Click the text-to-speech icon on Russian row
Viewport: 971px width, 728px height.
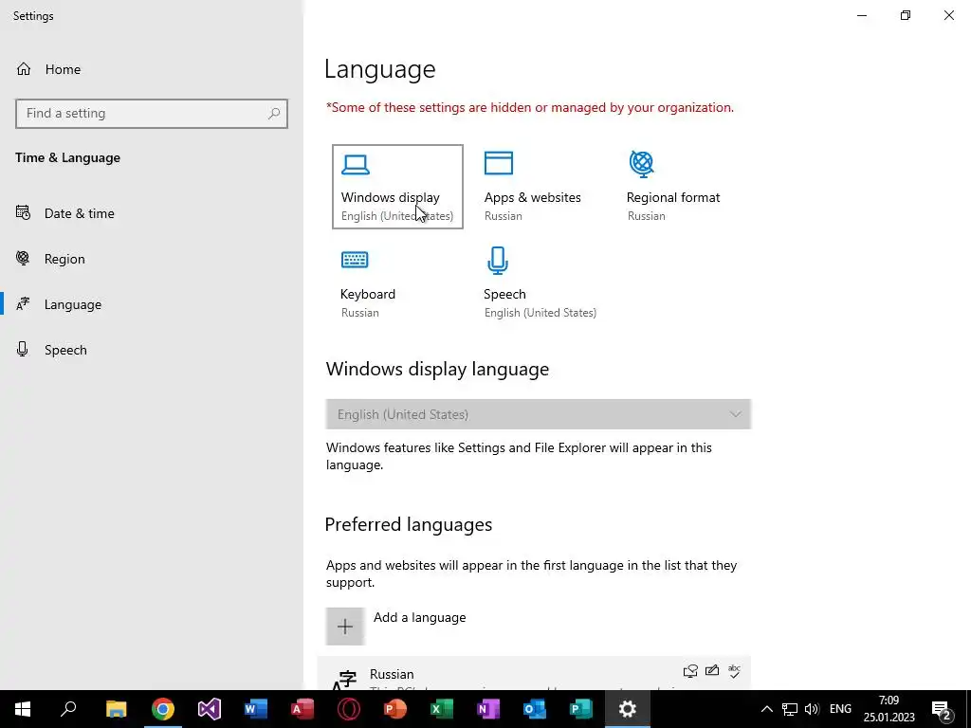pyautogui.click(x=690, y=671)
